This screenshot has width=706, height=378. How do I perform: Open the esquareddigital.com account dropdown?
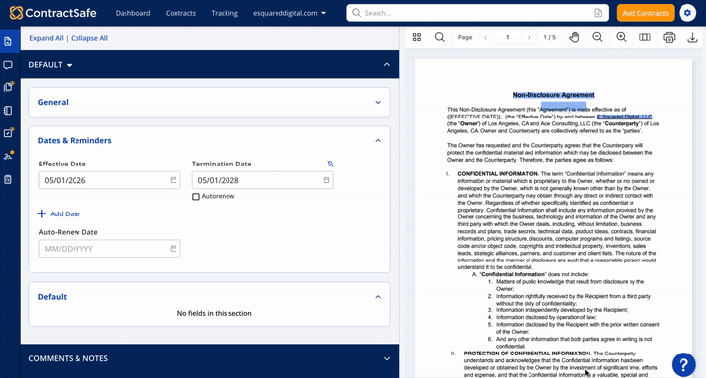[289, 13]
